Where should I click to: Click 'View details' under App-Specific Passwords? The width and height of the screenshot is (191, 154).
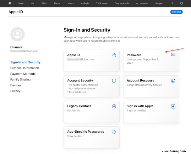(74, 136)
